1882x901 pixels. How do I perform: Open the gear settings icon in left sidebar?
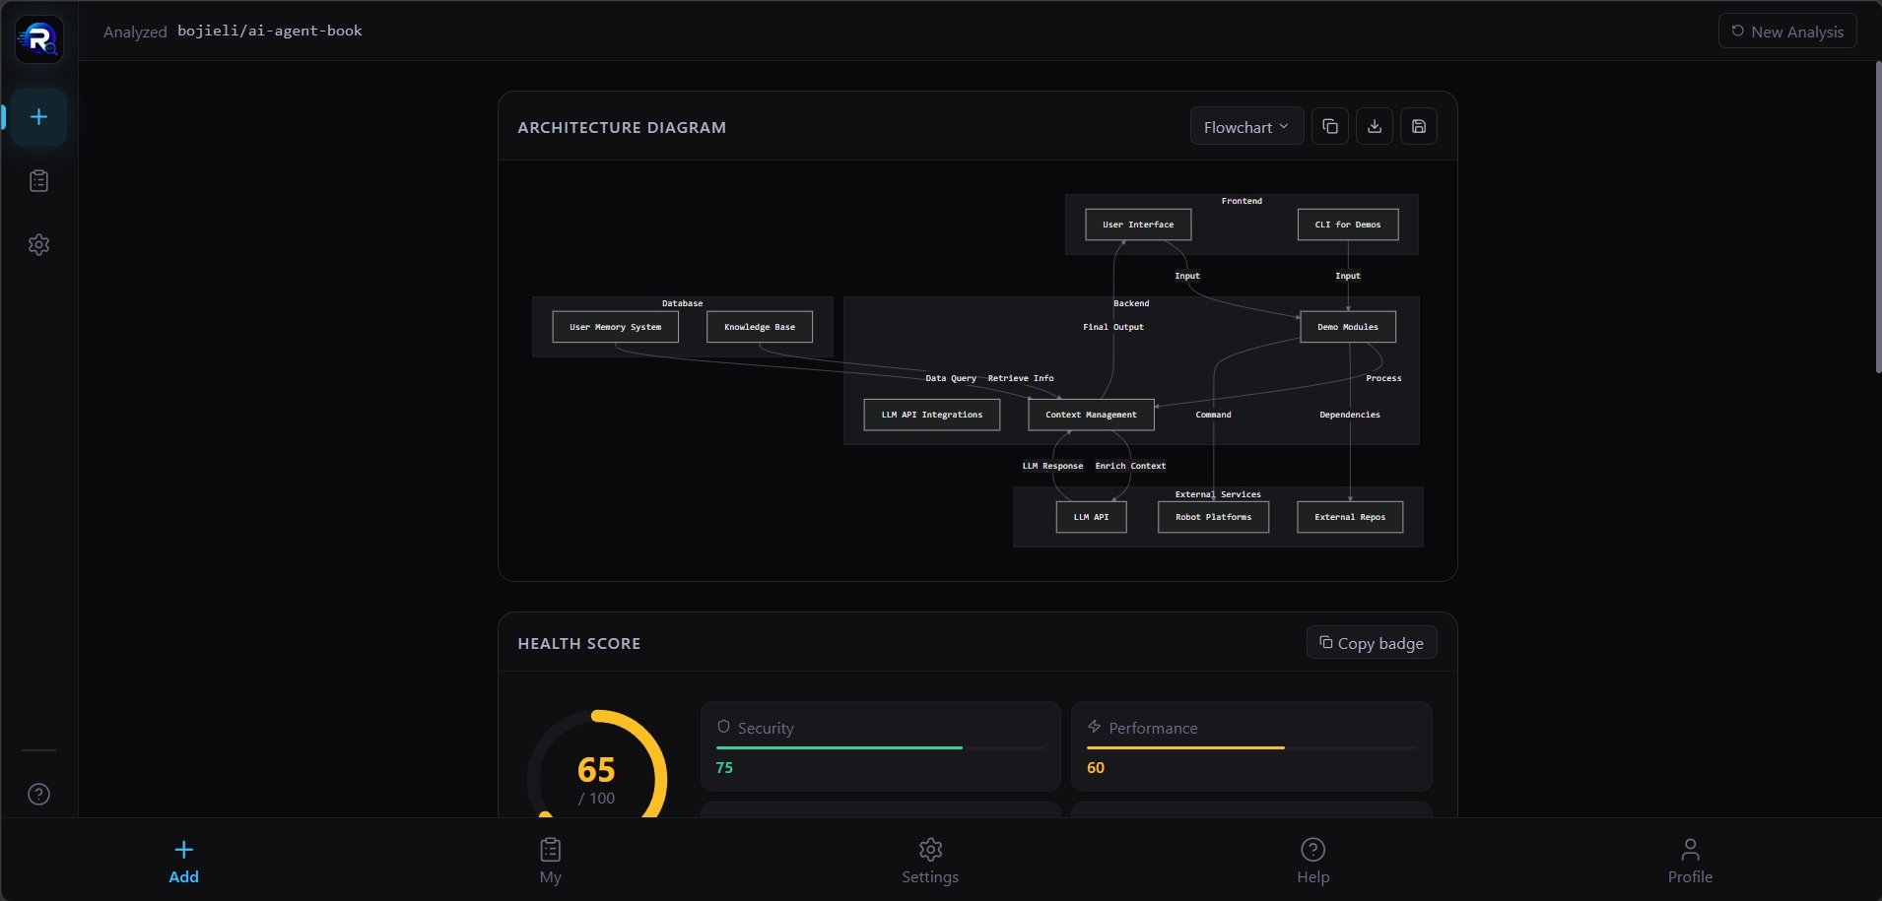39,245
